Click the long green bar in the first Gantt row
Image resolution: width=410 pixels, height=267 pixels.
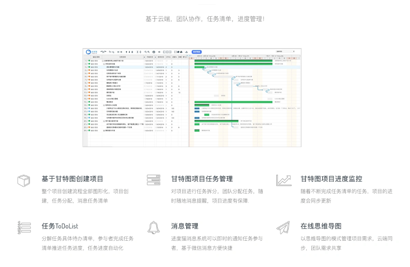tap(233, 61)
